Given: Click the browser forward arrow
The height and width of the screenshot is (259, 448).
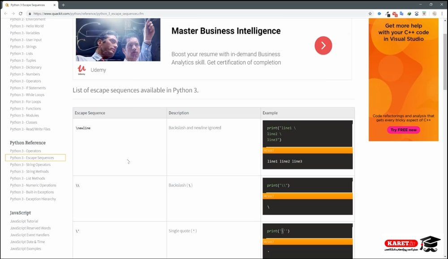Looking at the screenshot, I should point(13,13).
